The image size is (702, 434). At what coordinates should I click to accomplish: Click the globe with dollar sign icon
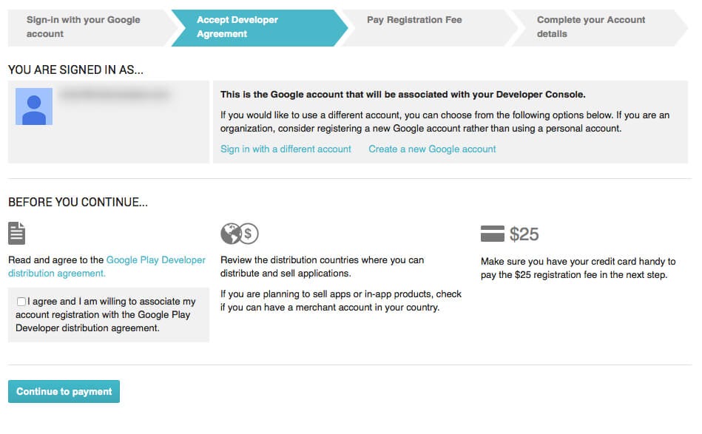pyautogui.click(x=237, y=233)
